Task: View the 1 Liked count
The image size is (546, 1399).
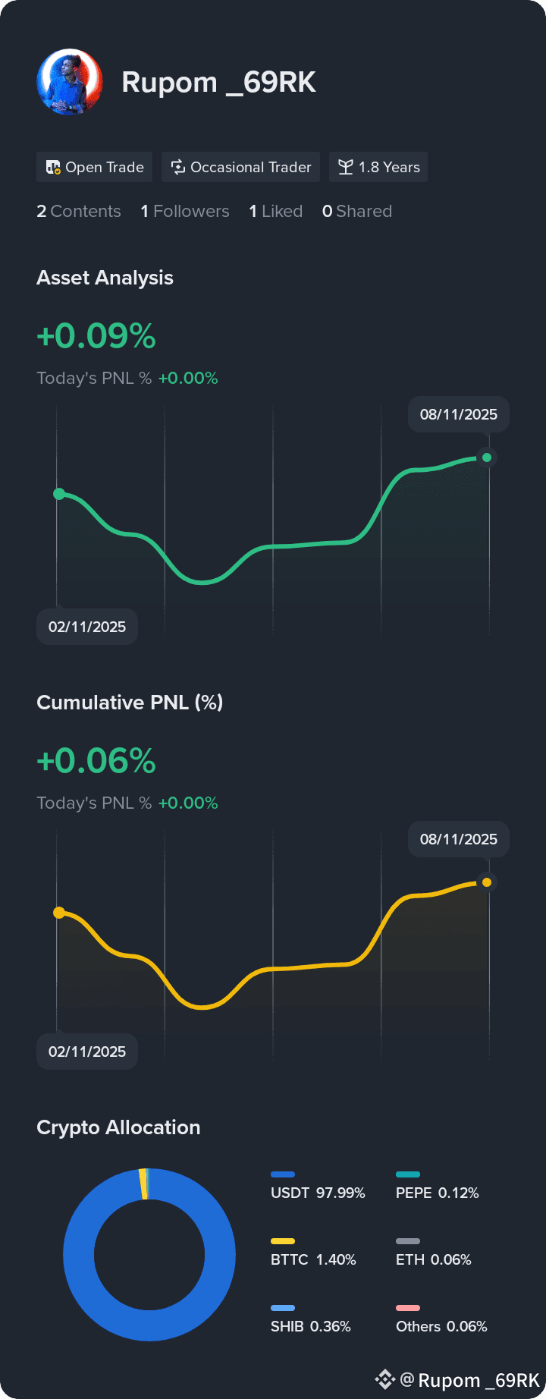Action: tap(276, 211)
